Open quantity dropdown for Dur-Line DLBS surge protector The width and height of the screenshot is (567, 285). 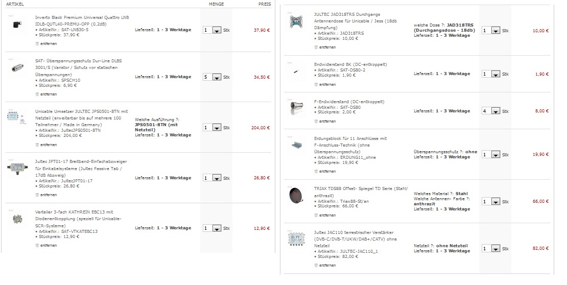217,77
